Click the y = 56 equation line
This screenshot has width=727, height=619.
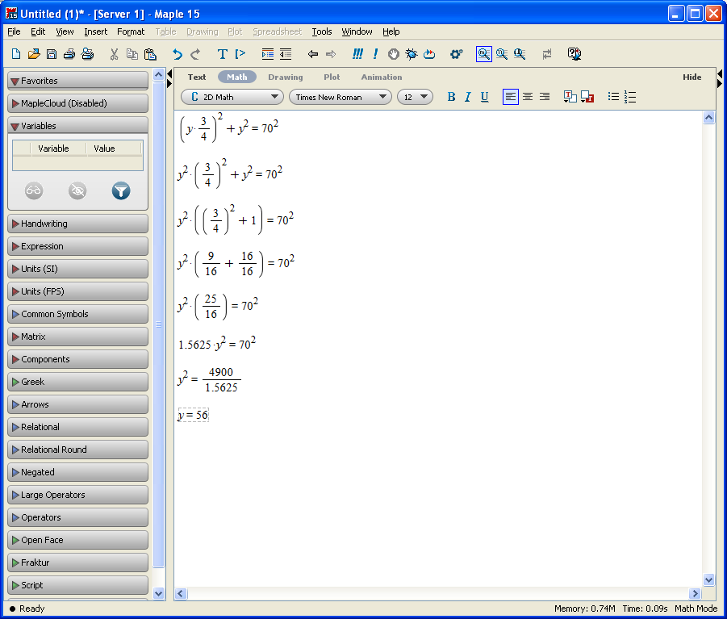click(x=193, y=415)
